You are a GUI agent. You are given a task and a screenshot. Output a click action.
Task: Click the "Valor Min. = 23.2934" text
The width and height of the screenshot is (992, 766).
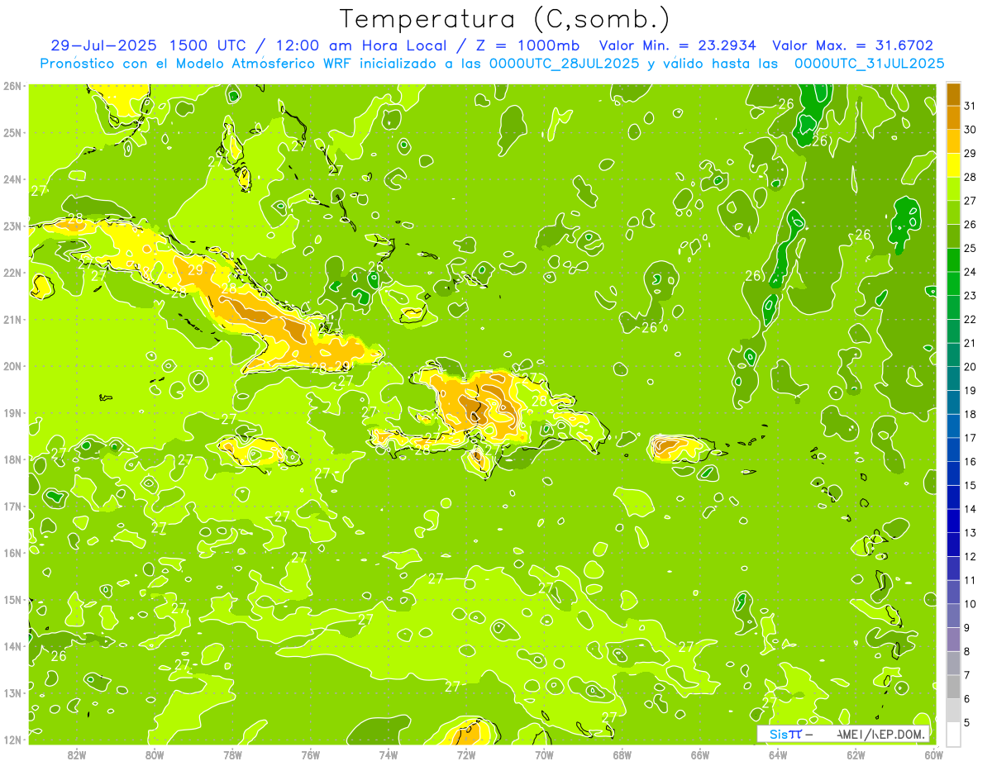click(679, 45)
